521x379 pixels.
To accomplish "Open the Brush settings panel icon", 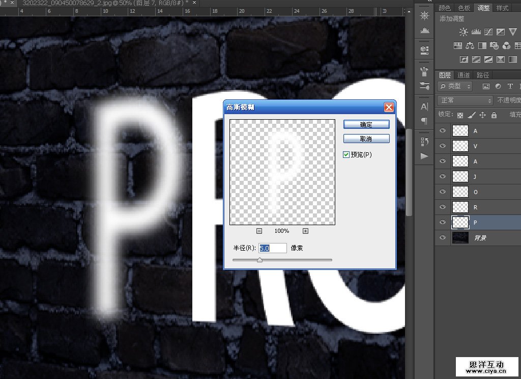I will (x=424, y=86).
